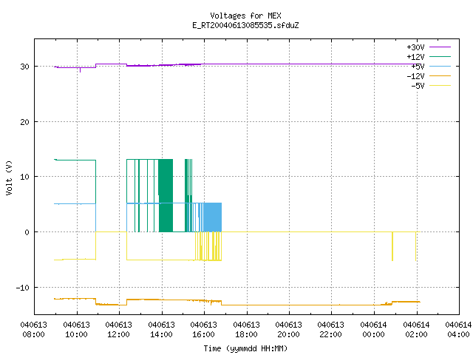Click x-axis tick label 040614 02:00
Screen dimensions: 473x355
(417, 330)
